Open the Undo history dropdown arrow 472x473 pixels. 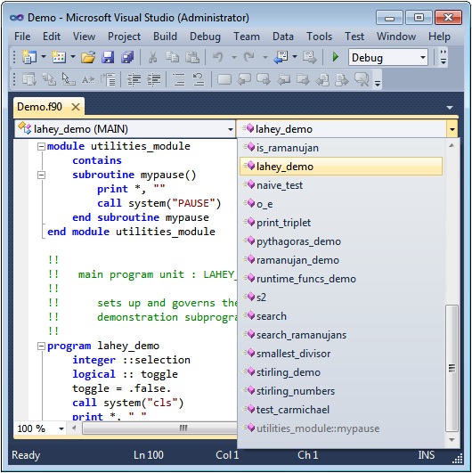click(x=233, y=57)
